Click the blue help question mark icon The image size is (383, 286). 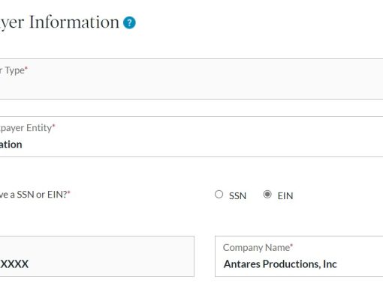(x=129, y=22)
